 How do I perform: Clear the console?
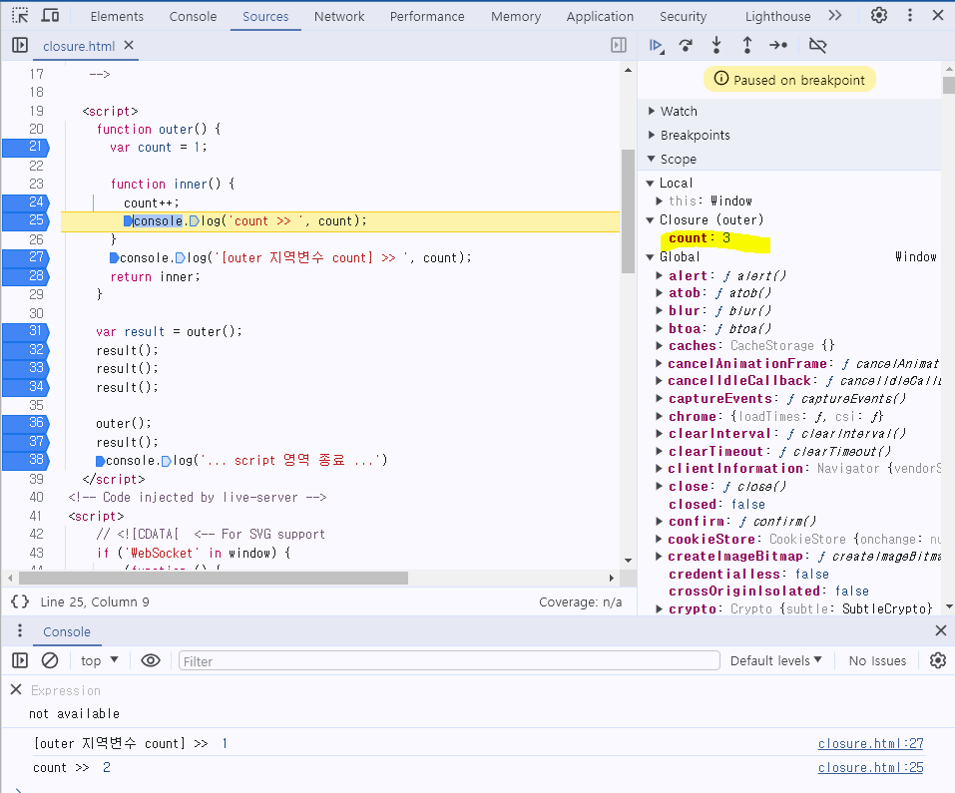click(50, 660)
